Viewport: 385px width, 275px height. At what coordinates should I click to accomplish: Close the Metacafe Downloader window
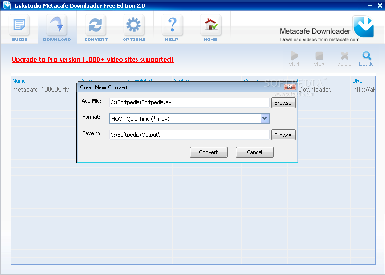click(380, 5)
